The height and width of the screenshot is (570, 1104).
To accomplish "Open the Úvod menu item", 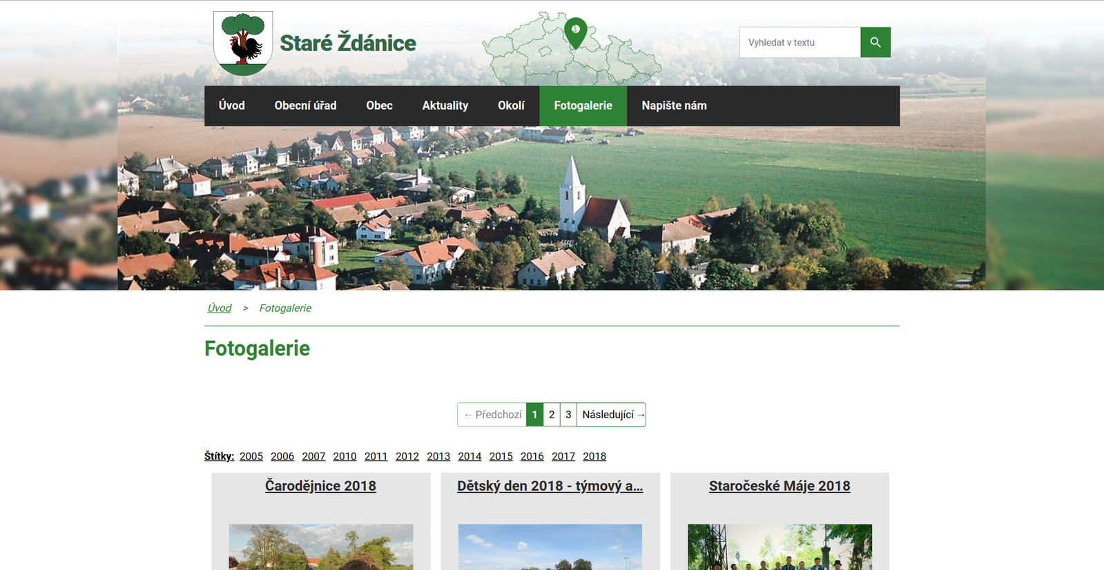I will pos(232,106).
